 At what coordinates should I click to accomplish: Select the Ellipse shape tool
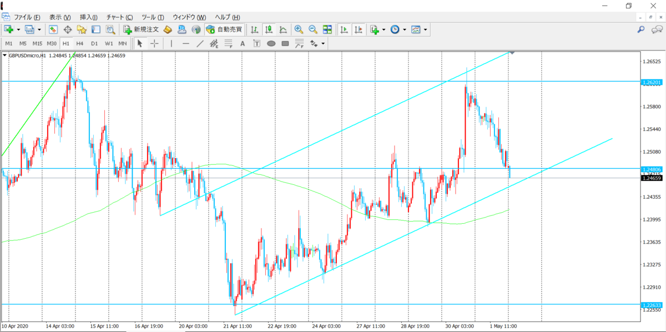tap(271, 43)
